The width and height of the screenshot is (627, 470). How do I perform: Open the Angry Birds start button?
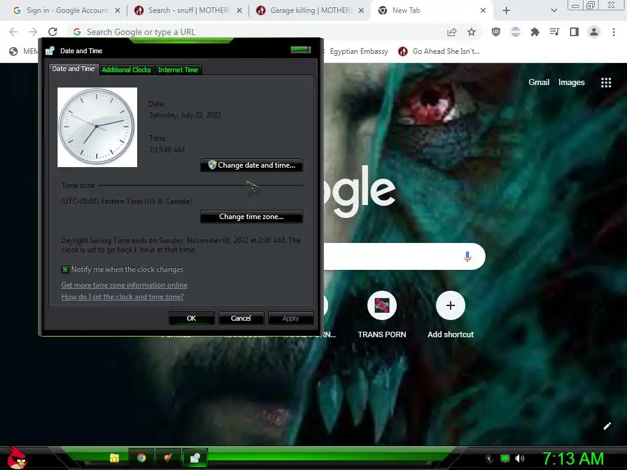click(x=17, y=458)
